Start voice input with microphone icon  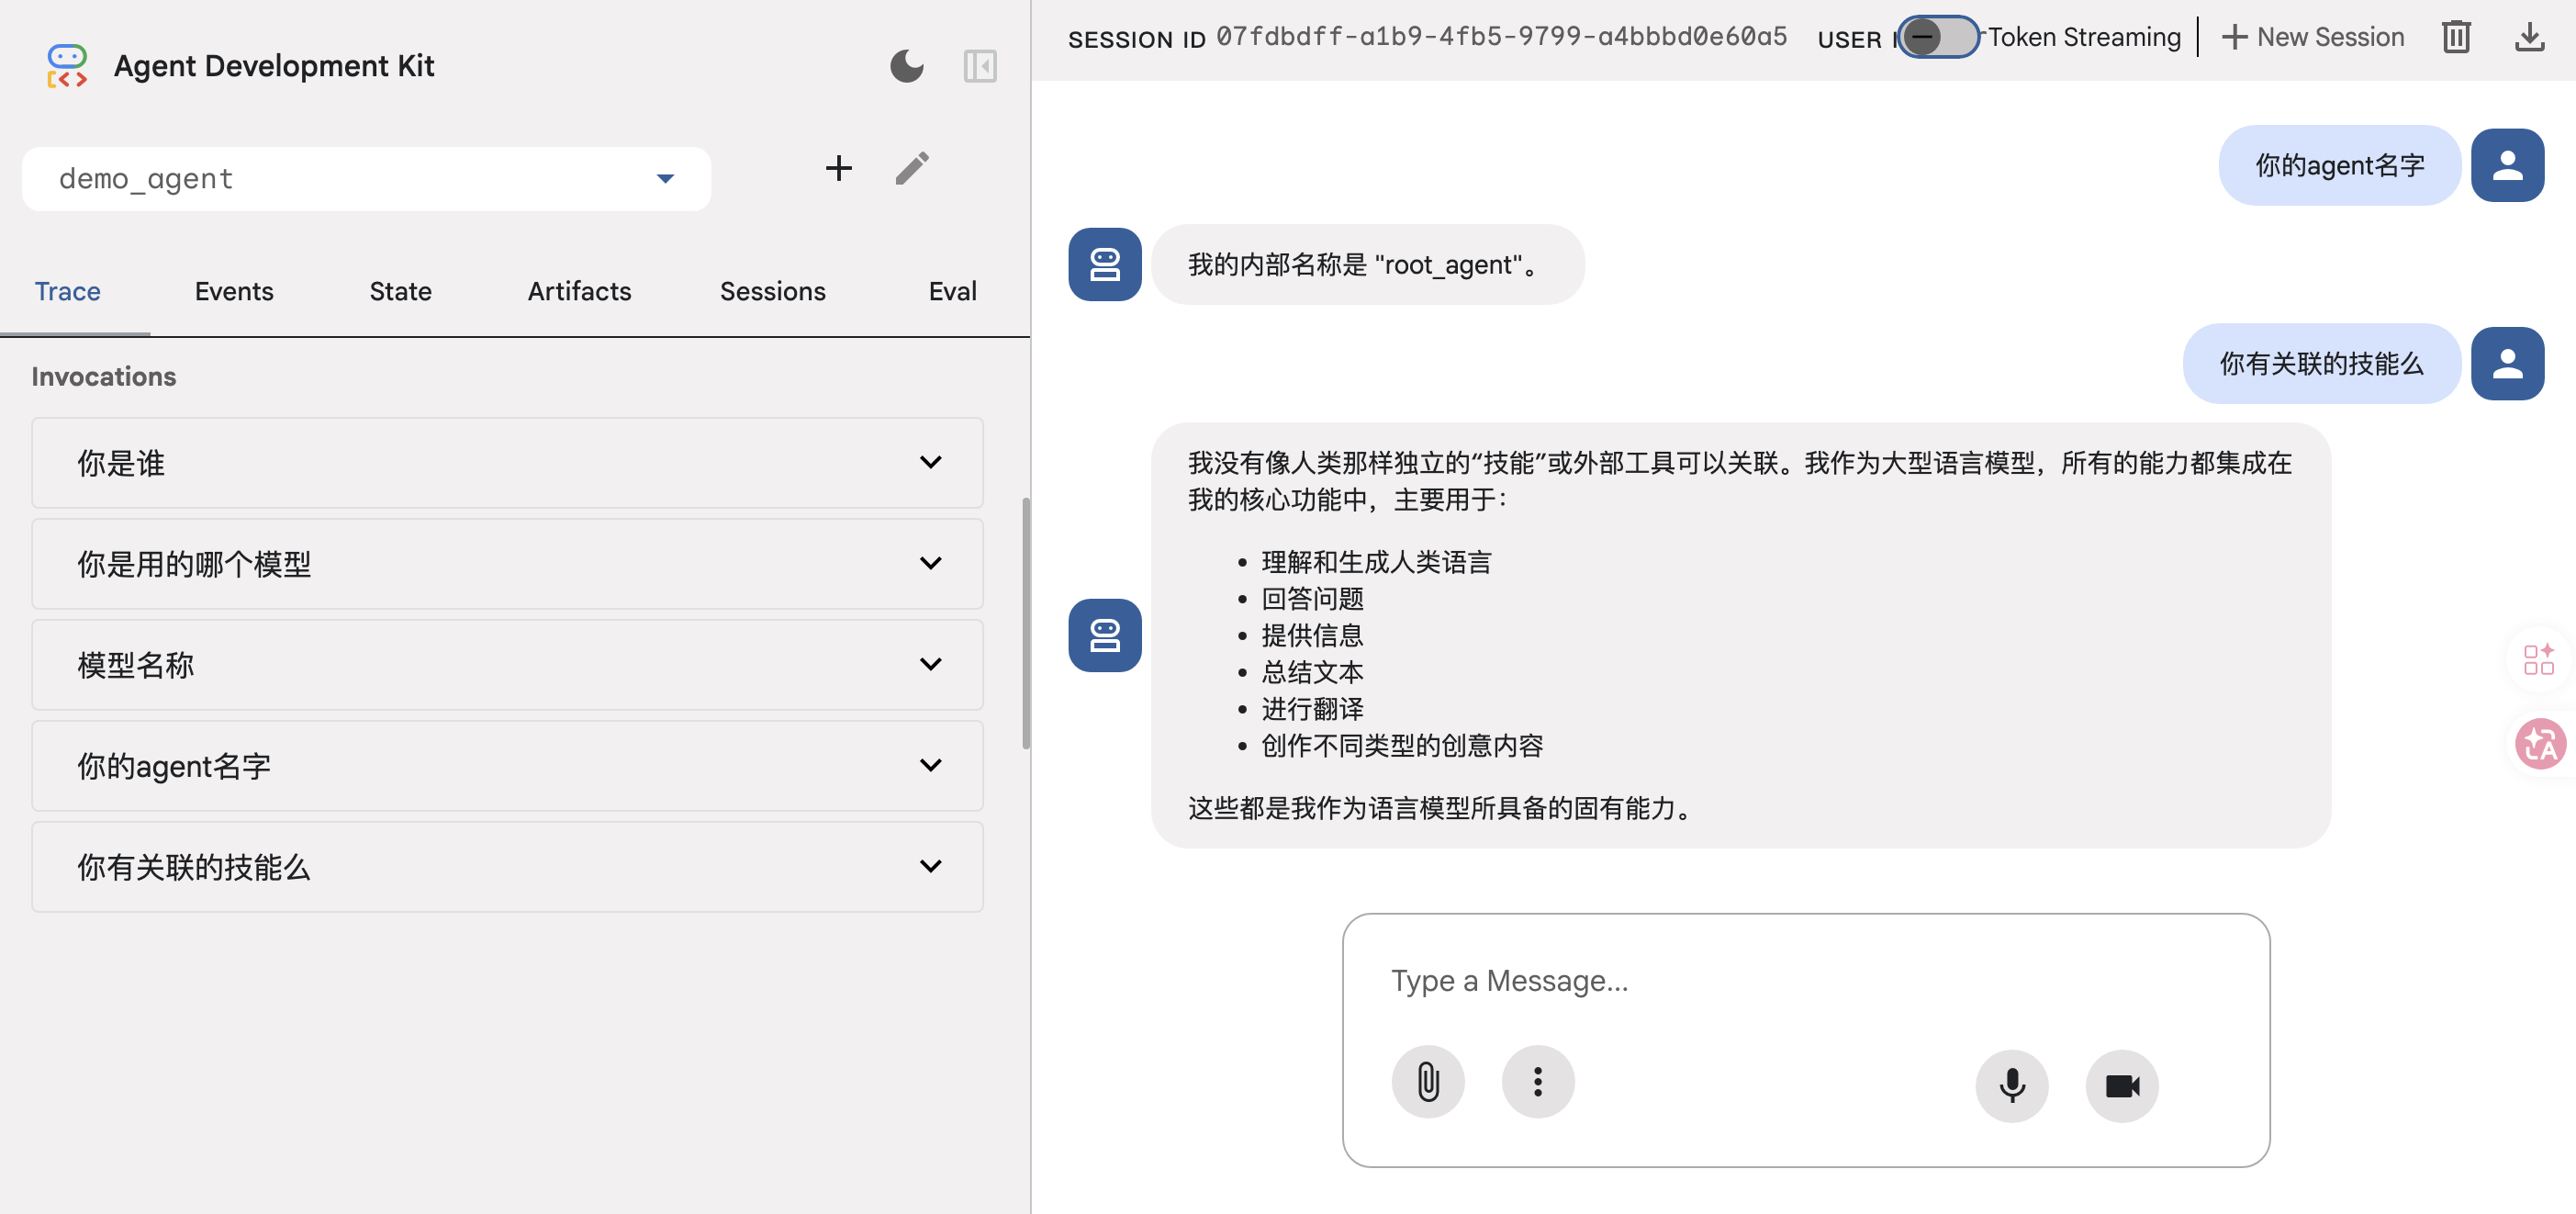2012,1086
